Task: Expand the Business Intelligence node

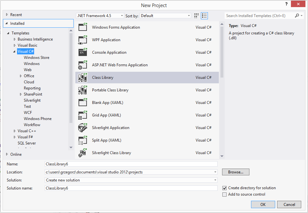Action: pos(14,39)
